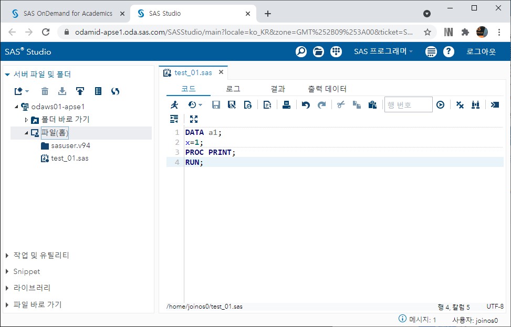Select the test_01.sas editor tab
The width and height of the screenshot is (511, 327).
click(193, 72)
